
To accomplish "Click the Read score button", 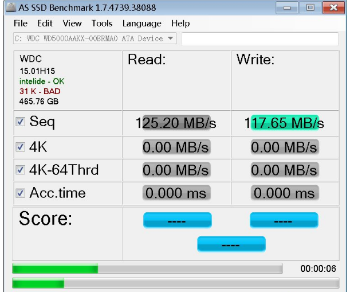I will click(x=177, y=220).
